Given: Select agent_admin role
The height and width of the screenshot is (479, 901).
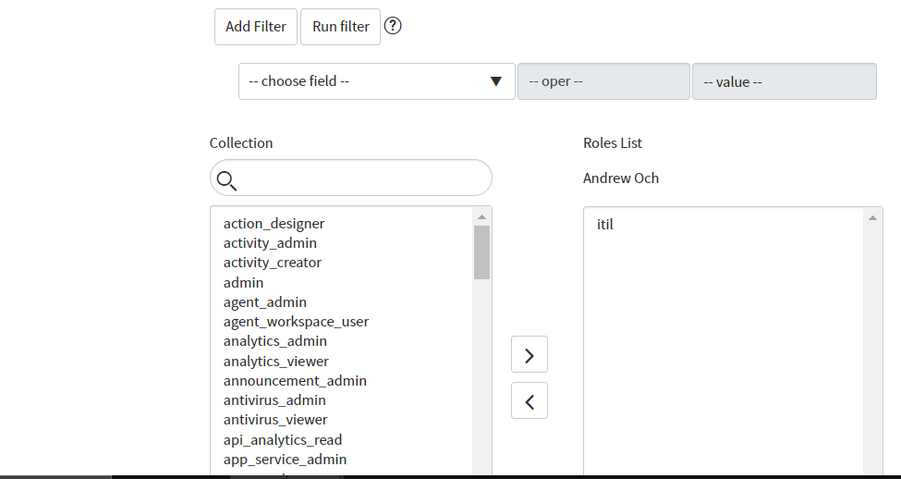Looking at the screenshot, I should pos(265,302).
